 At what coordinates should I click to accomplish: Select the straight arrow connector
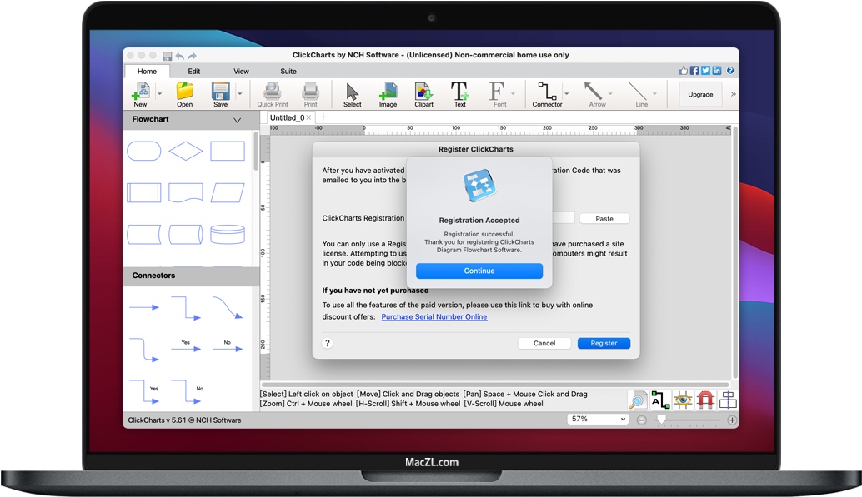tap(144, 307)
